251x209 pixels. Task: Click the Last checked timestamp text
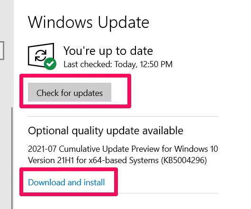(x=118, y=64)
